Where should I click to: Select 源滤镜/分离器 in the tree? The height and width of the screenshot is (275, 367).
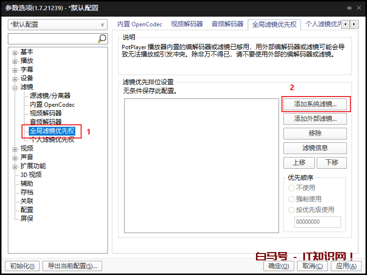[50, 96]
